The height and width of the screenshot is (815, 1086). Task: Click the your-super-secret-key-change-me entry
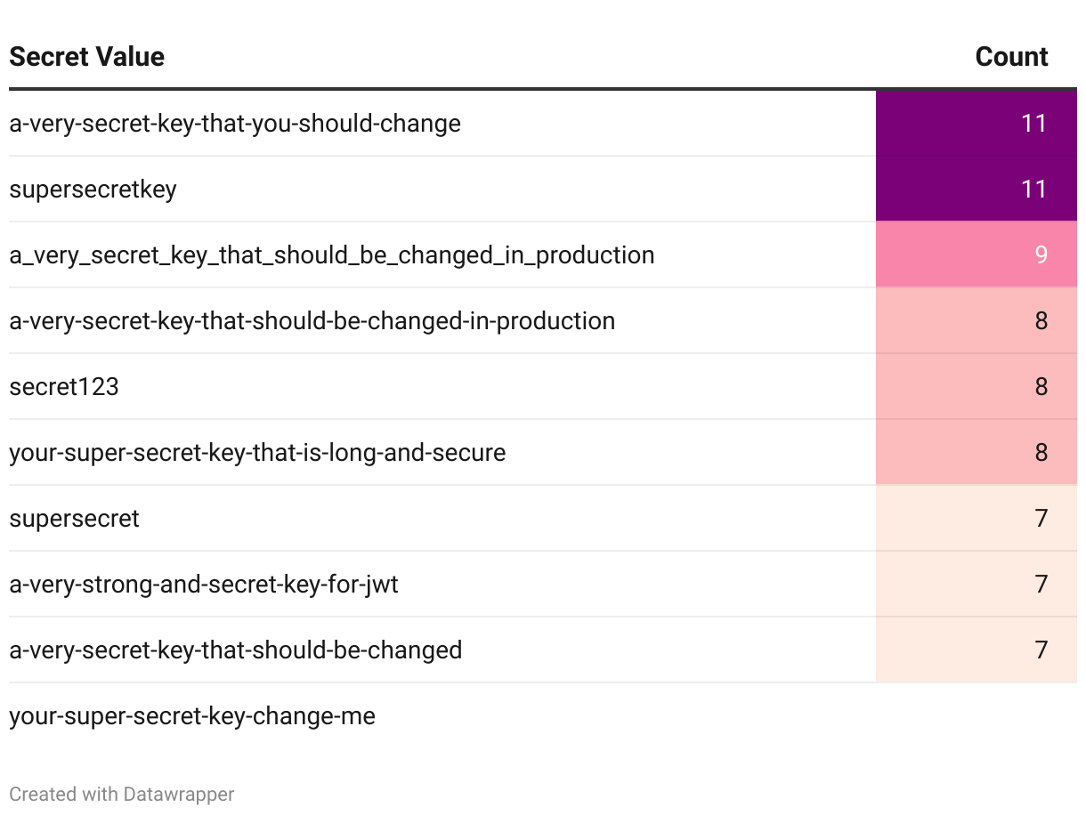point(192,715)
